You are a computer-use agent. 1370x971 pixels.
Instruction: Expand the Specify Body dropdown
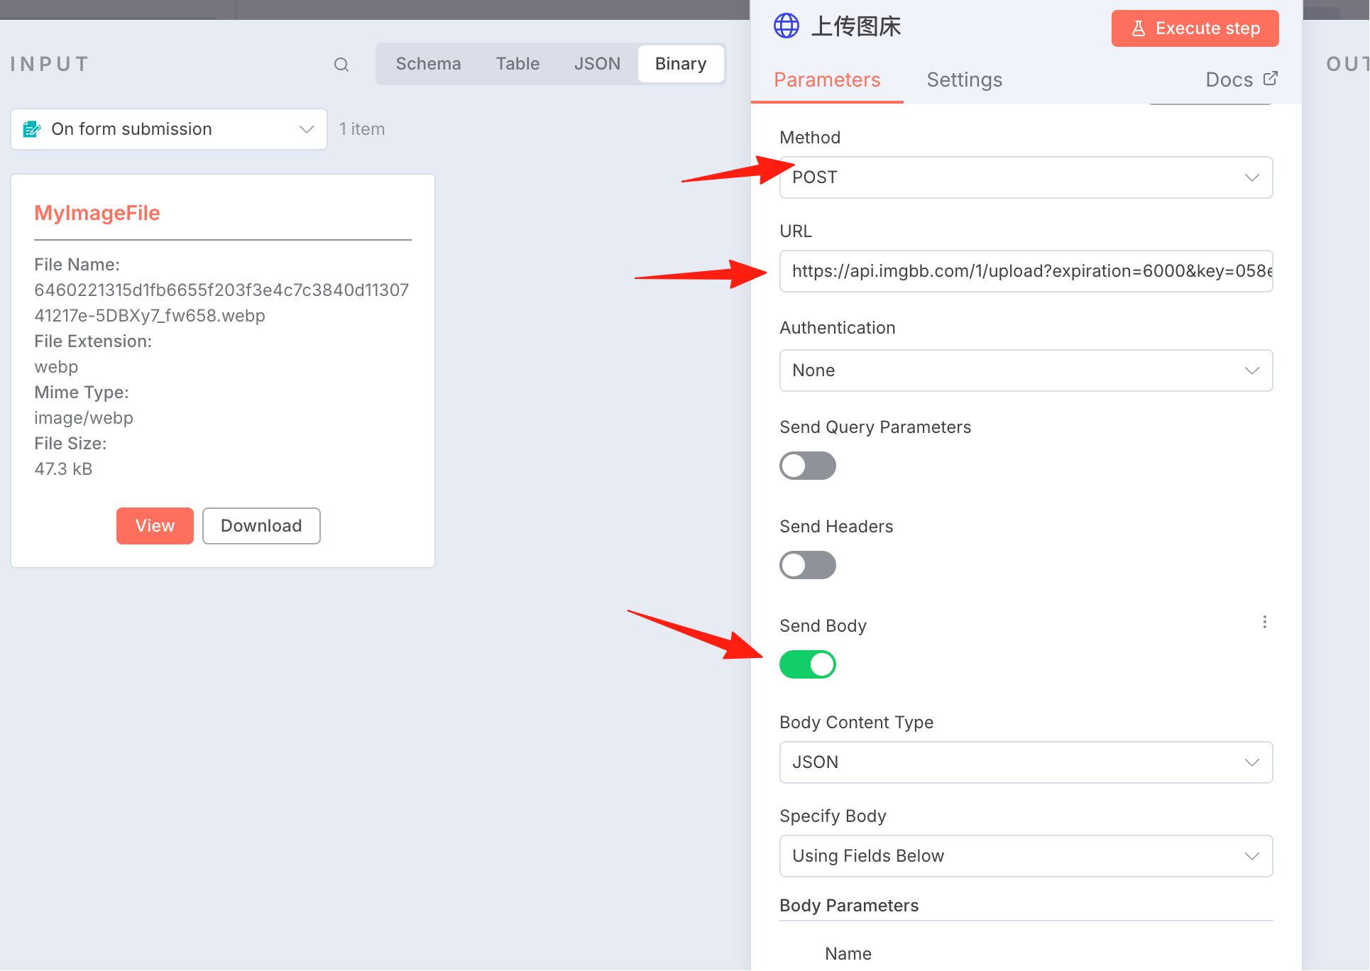point(1026,856)
